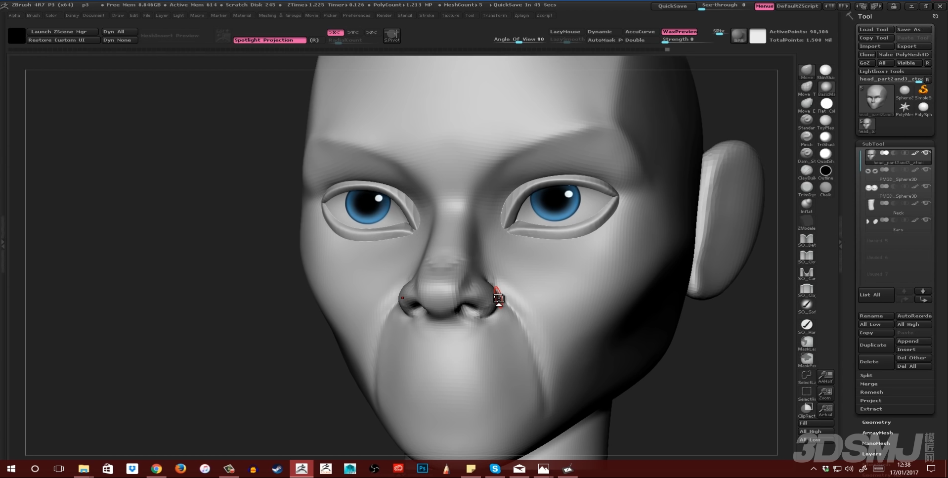Click the Append button
This screenshot has width=948, height=478.
[x=913, y=341]
